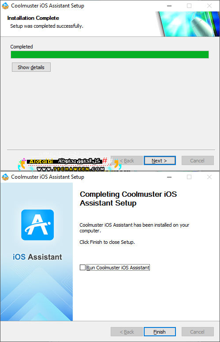The width and height of the screenshot is (220, 342).
Task: Click the installer header banner image
Action: [187, 24]
